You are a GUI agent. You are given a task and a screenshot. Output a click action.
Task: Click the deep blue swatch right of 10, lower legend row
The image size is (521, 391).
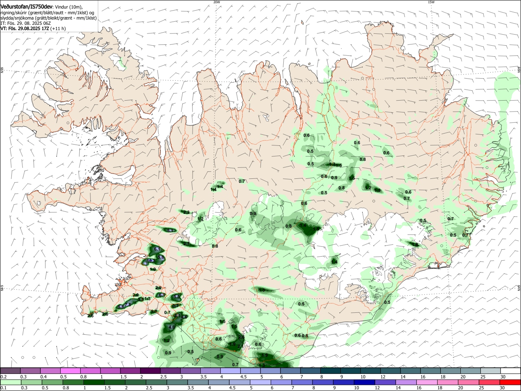(364, 382)
